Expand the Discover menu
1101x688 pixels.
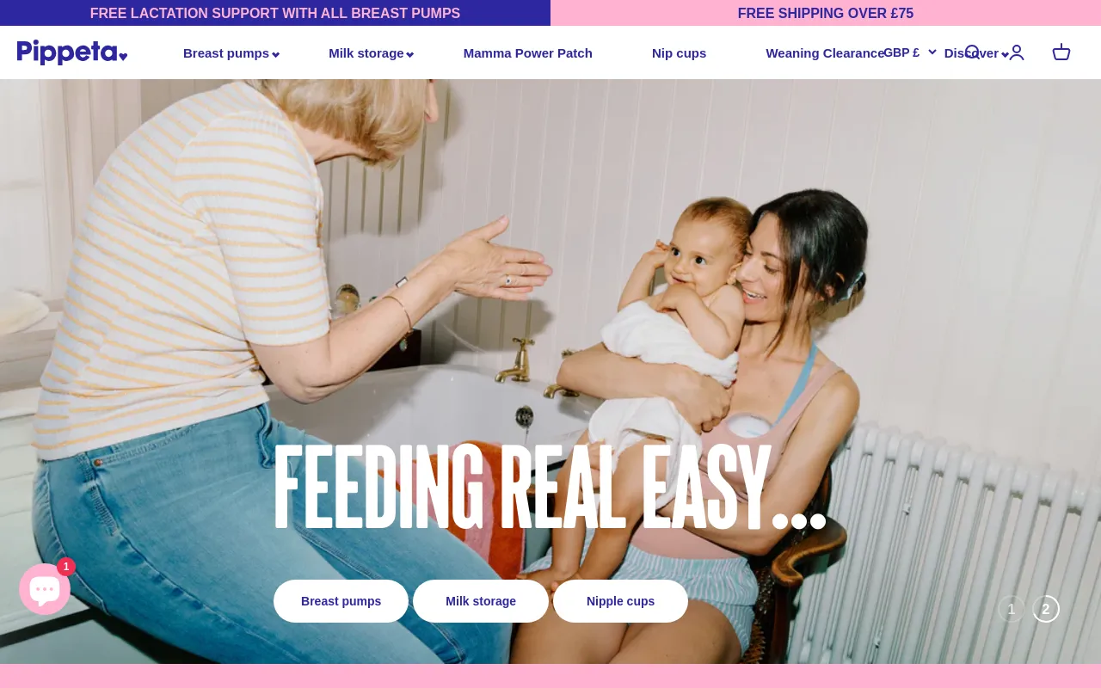[x=976, y=53]
